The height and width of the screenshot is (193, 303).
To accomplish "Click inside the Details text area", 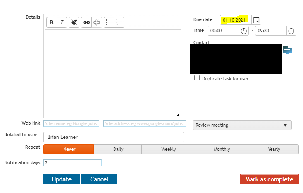I will [113, 74].
